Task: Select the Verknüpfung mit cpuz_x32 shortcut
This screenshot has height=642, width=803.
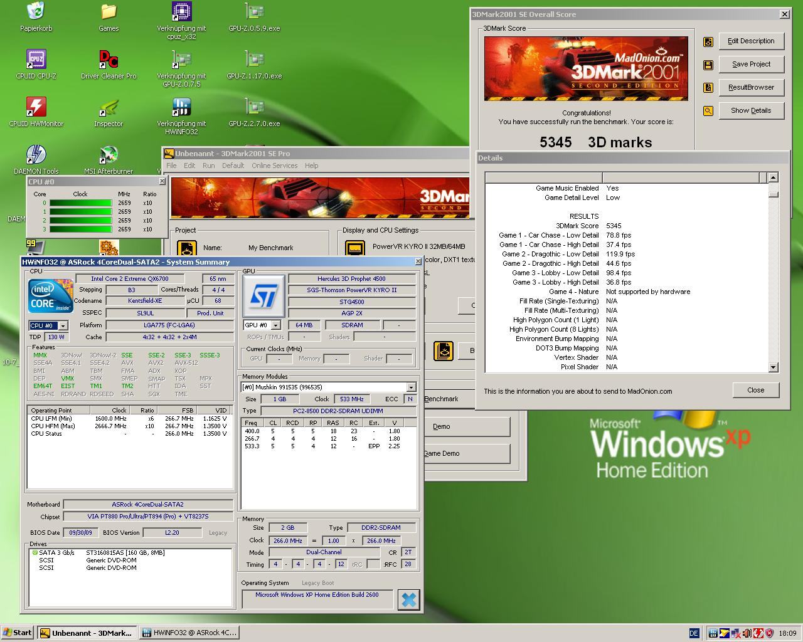Action: click(181, 21)
